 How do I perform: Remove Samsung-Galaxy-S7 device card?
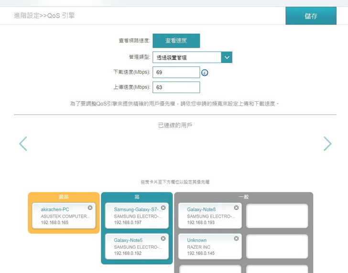pos(163,208)
